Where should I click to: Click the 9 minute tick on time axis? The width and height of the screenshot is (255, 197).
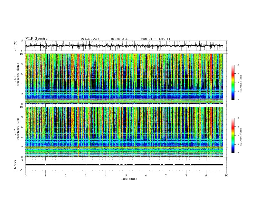click(206, 175)
